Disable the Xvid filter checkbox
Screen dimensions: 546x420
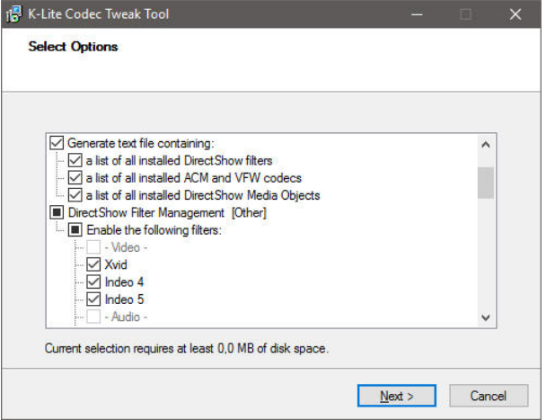[93, 264]
